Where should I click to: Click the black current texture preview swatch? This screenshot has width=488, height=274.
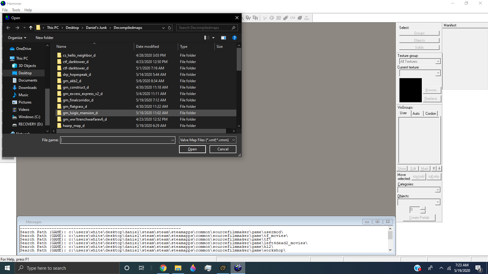pyautogui.click(x=411, y=90)
